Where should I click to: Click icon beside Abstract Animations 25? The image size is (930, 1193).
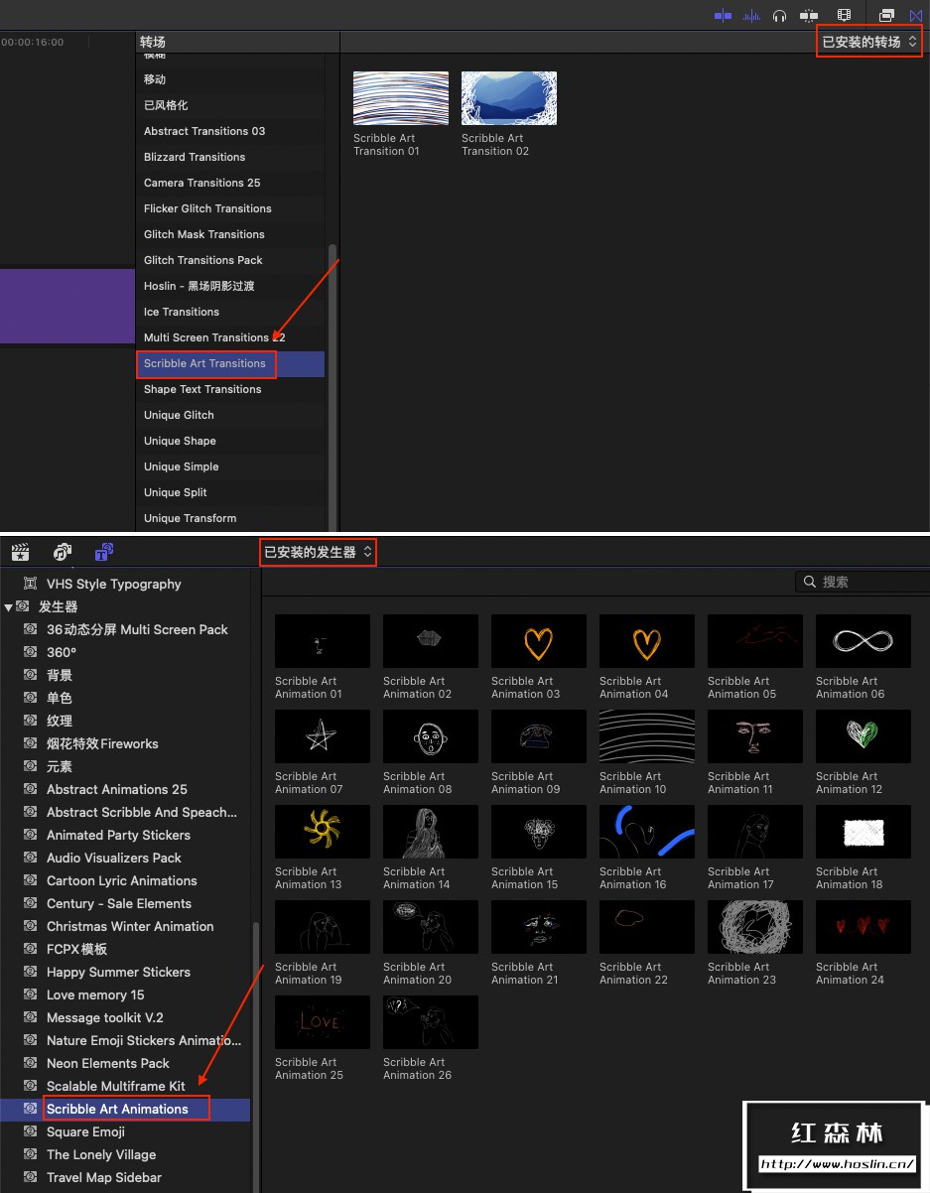coord(31,789)
